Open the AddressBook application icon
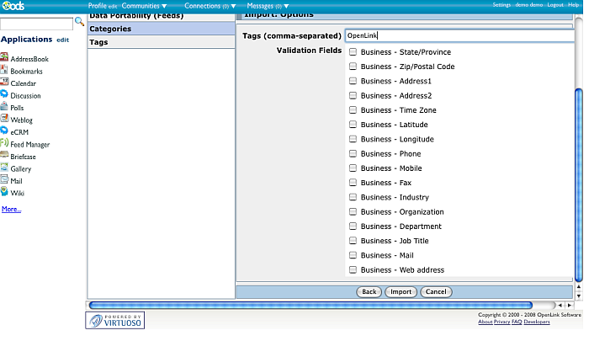Screen dimensions: 589x341 tap(5, 59)
